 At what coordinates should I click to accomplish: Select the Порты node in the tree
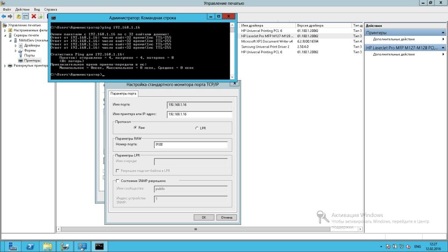tap(29, 56)
